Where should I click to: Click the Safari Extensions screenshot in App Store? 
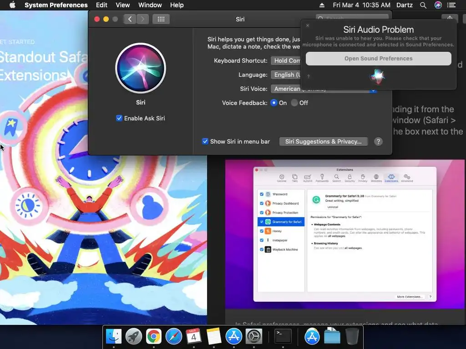[x=345, y=234]
